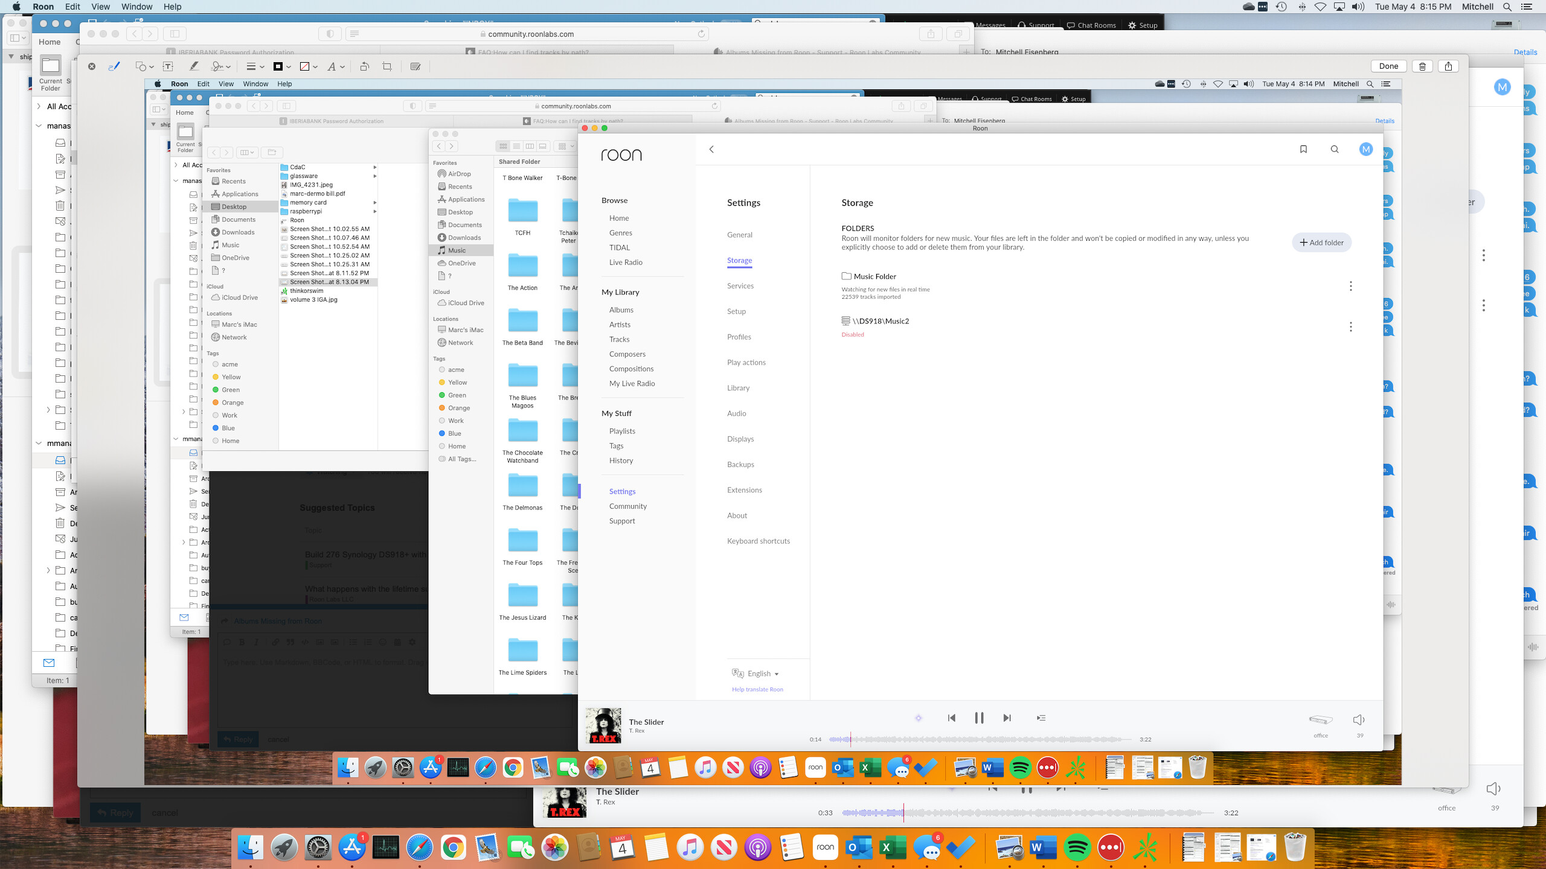Open the Text Style dropdown in markup toolbar
The width and height of the screenshot is (1546, 869).
[335, 66]
